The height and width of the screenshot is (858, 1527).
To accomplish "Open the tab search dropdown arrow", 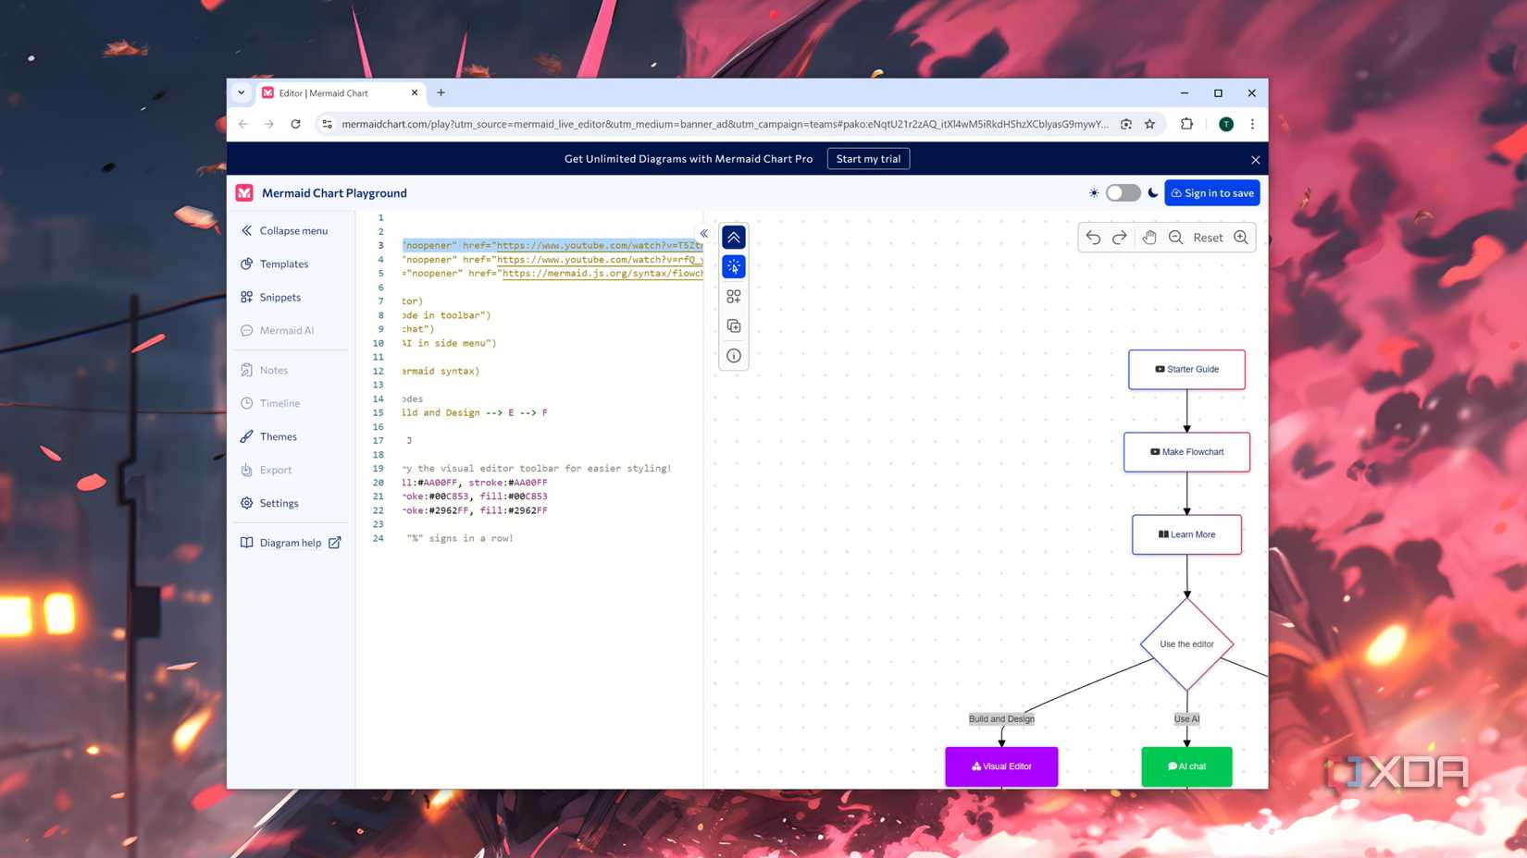I will (x=242, y=92).
